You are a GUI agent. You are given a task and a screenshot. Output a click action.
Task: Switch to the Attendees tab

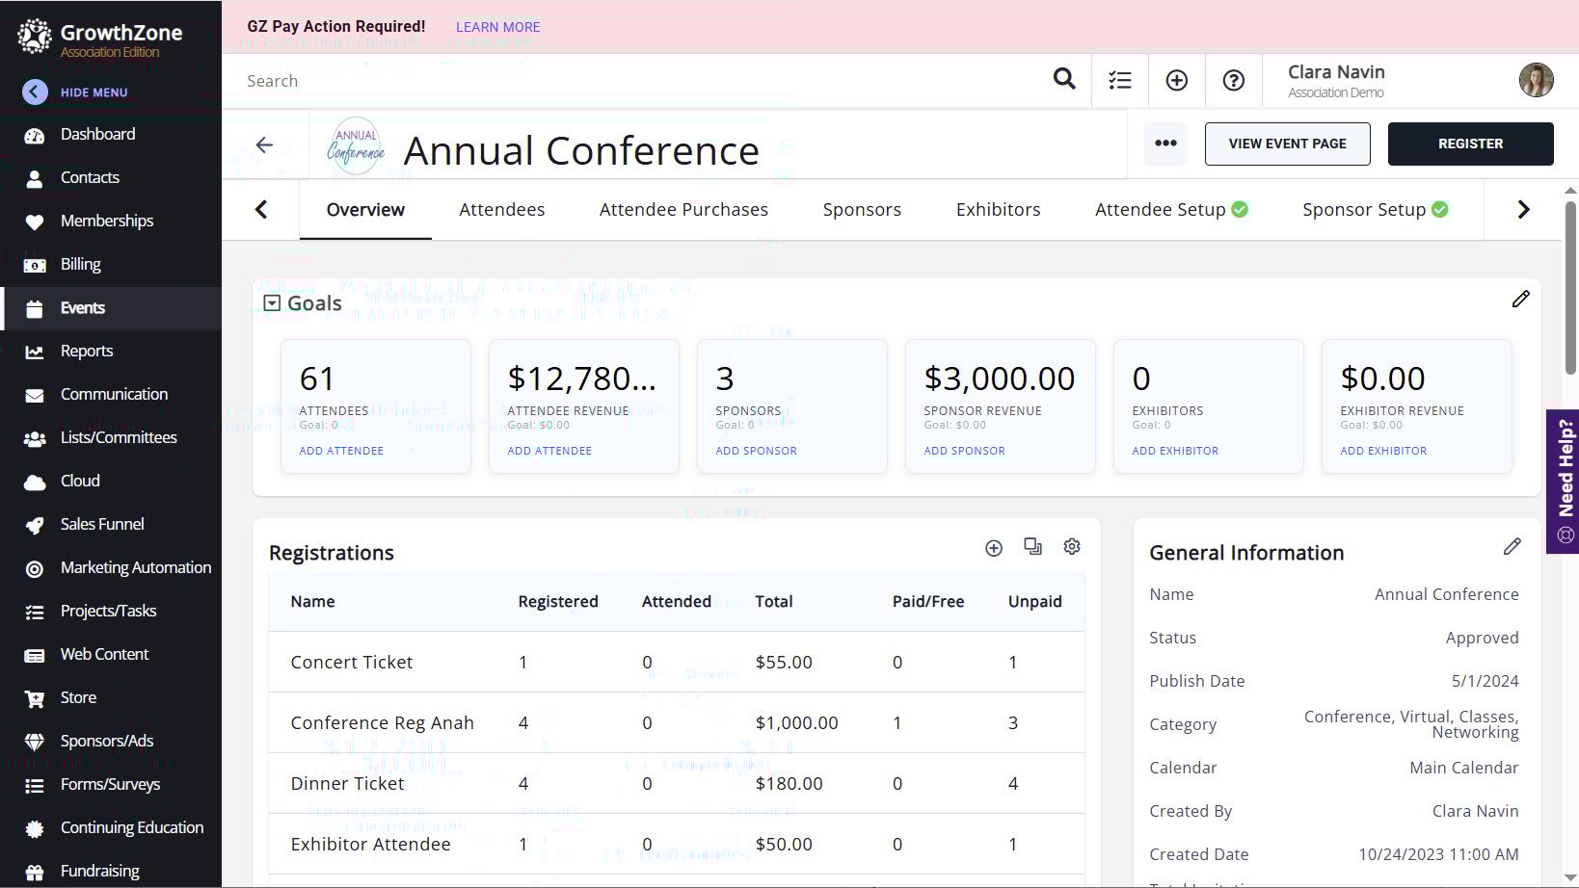(501, 210)
